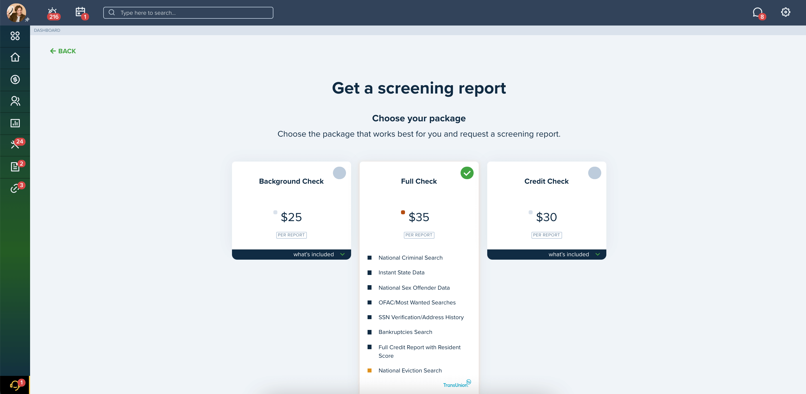Open accounting dollar sidebar icon
Screen dimensions: 806x394
15,79
